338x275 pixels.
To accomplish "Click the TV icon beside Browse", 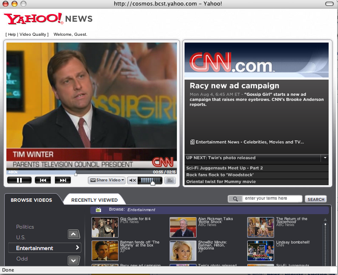I will (98, 209).
